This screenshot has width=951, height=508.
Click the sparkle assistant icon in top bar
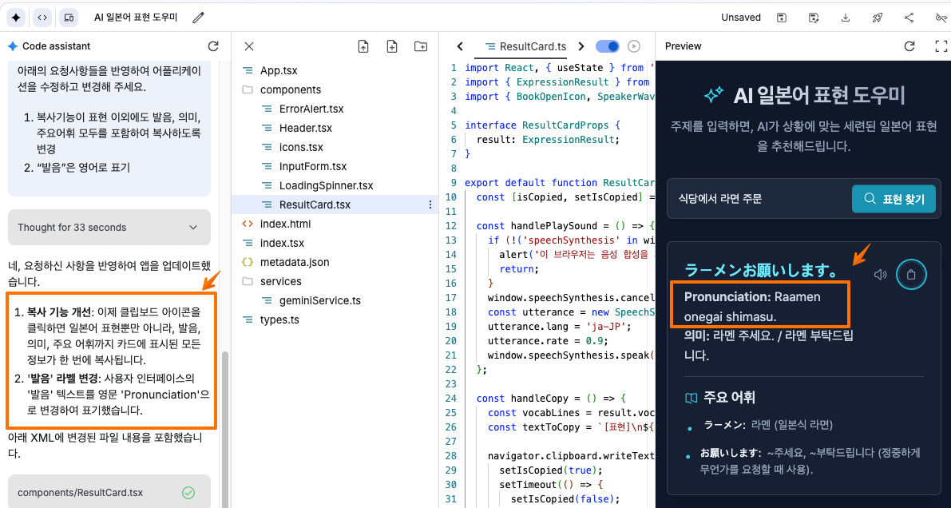coord(16,18)
